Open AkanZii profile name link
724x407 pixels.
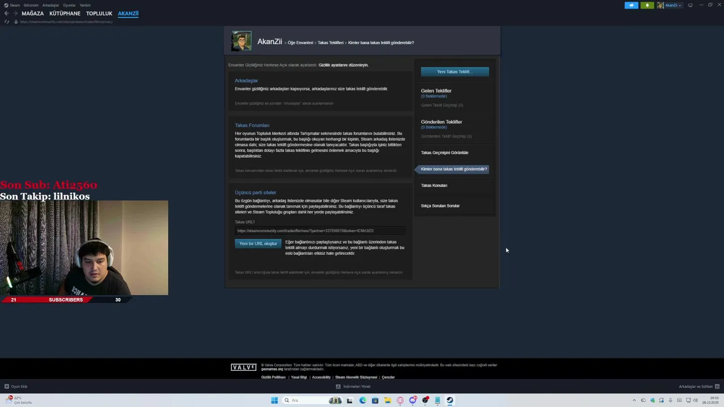[x=270, y=41]
